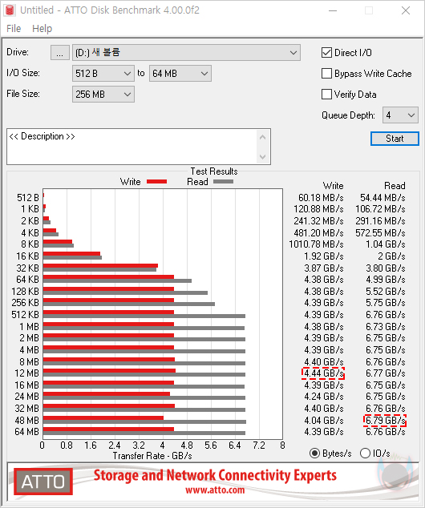Viewport: 425px width, 508px height.
Task: Start the benchmark with the Start button
Action: click(x=395, y=139)
